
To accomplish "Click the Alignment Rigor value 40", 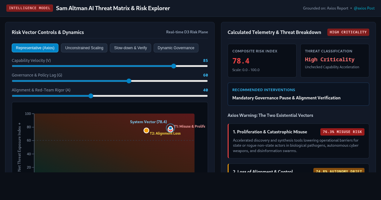I will [x=205, y=90].
